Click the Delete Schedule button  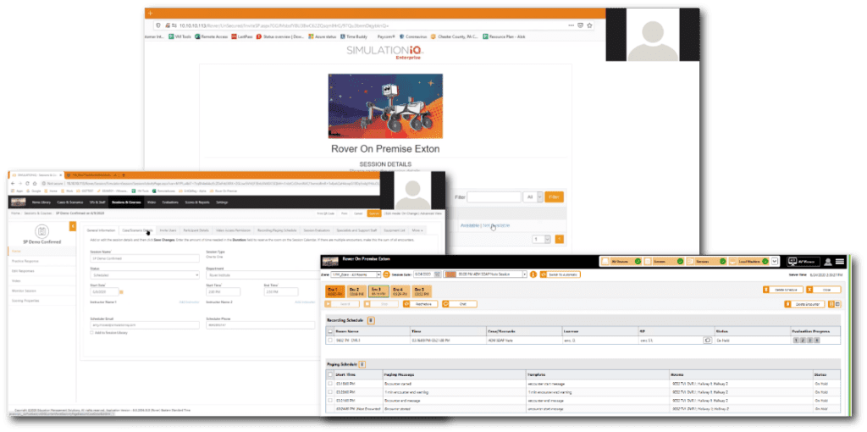(781, 290)
